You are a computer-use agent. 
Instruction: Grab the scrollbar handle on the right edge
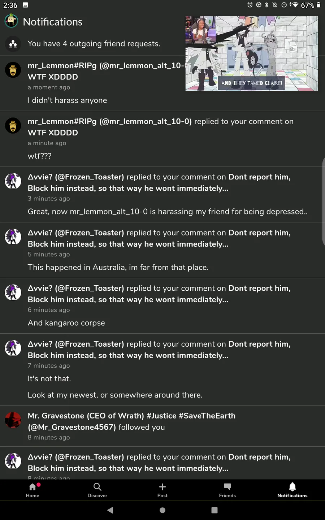point(323,201)
